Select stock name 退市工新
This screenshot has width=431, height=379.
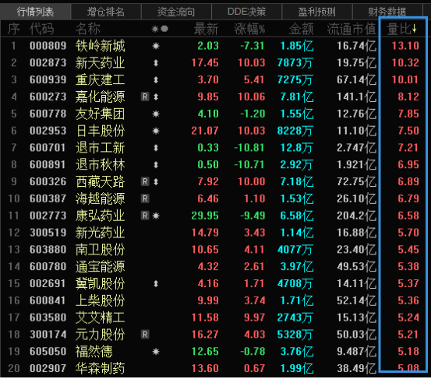tap(101, 148)
